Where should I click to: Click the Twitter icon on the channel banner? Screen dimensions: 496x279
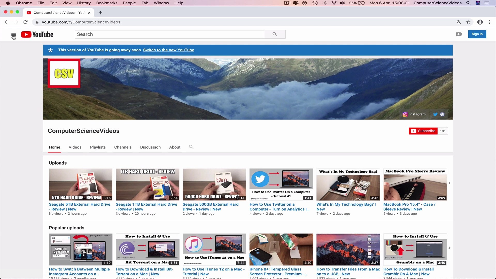[435, 114]
